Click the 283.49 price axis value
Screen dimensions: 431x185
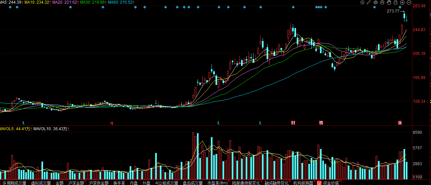click(x=419, y=6)
